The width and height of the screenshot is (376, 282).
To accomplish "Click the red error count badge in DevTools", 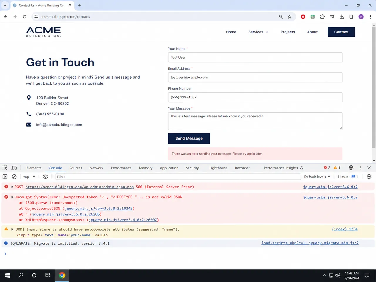I will coord(327,168).
